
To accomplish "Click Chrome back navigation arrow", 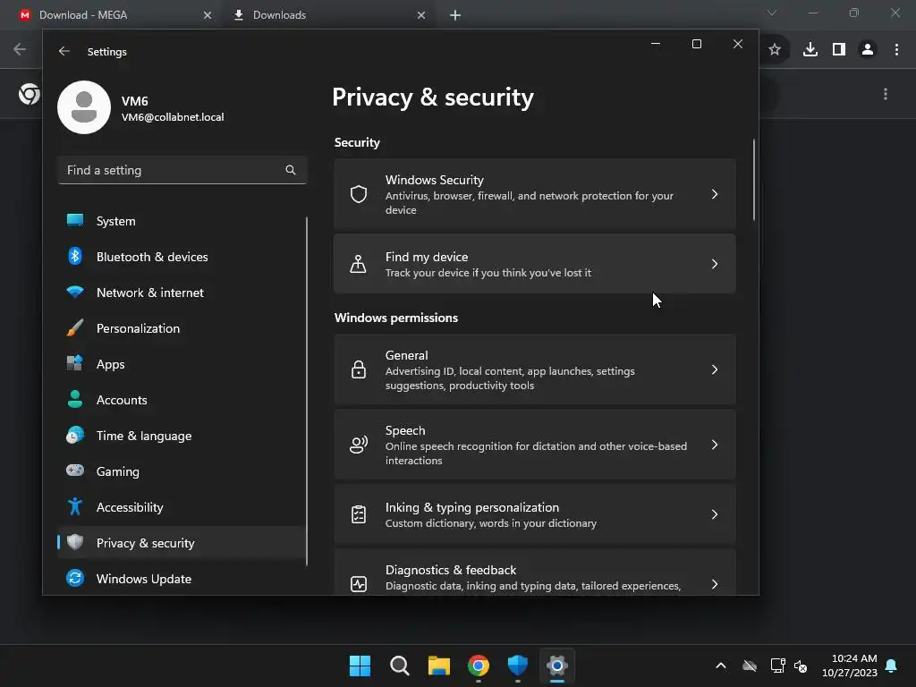I will tap(20, 49).
